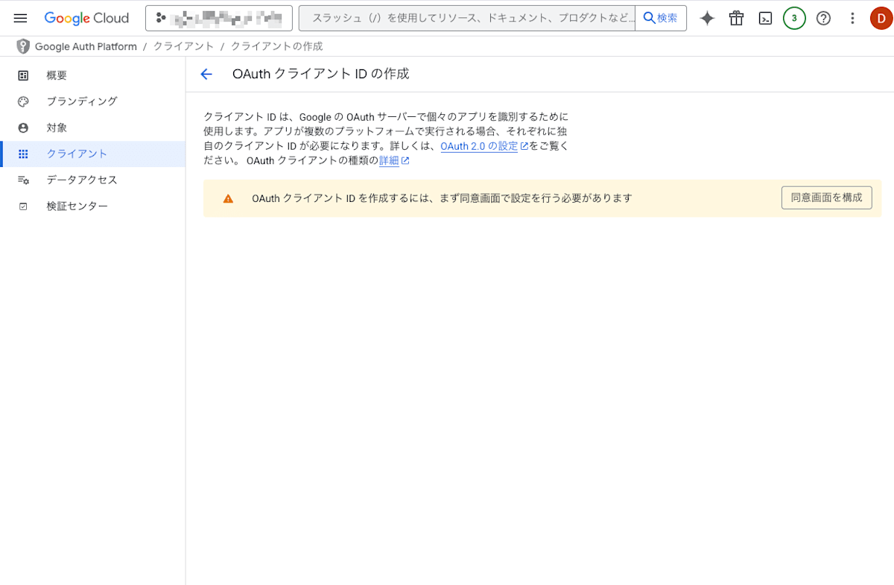Click the クライアント grid icon
Image resolution: width=894 pixels, height=585 pixels.
(x=23, y=154)
